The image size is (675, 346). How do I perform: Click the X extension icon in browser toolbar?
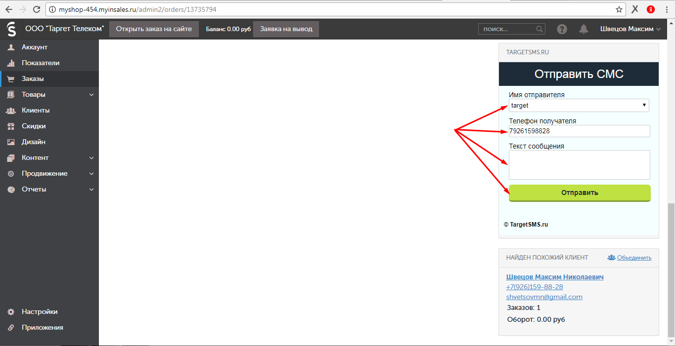click(x=635, y=9)
